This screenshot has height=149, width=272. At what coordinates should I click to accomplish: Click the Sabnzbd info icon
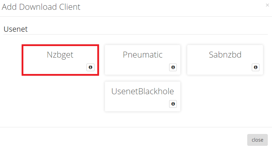tap(255, 67)
